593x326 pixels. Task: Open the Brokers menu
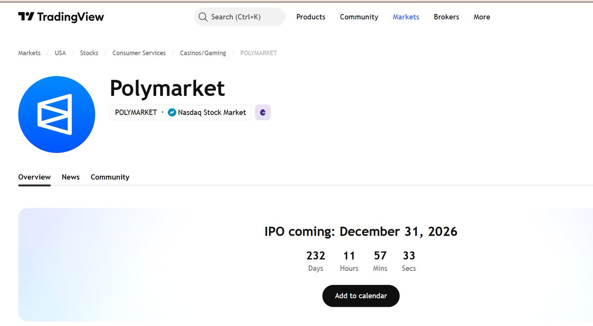point(446,17)
